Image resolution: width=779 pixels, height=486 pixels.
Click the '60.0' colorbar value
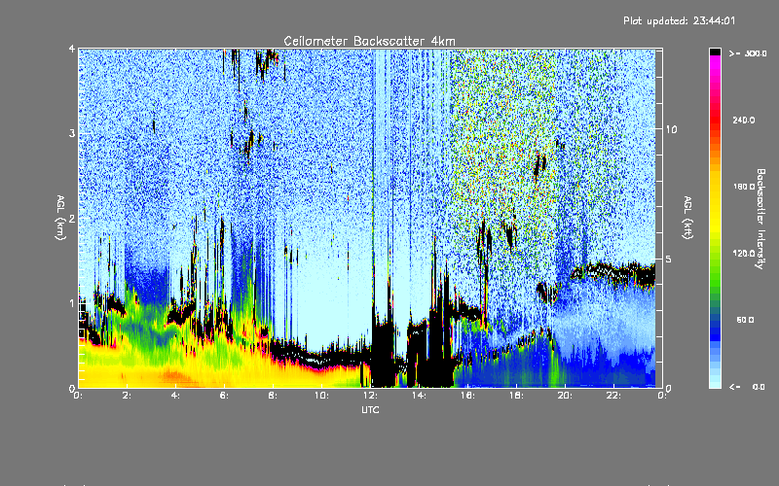[745, 320]
